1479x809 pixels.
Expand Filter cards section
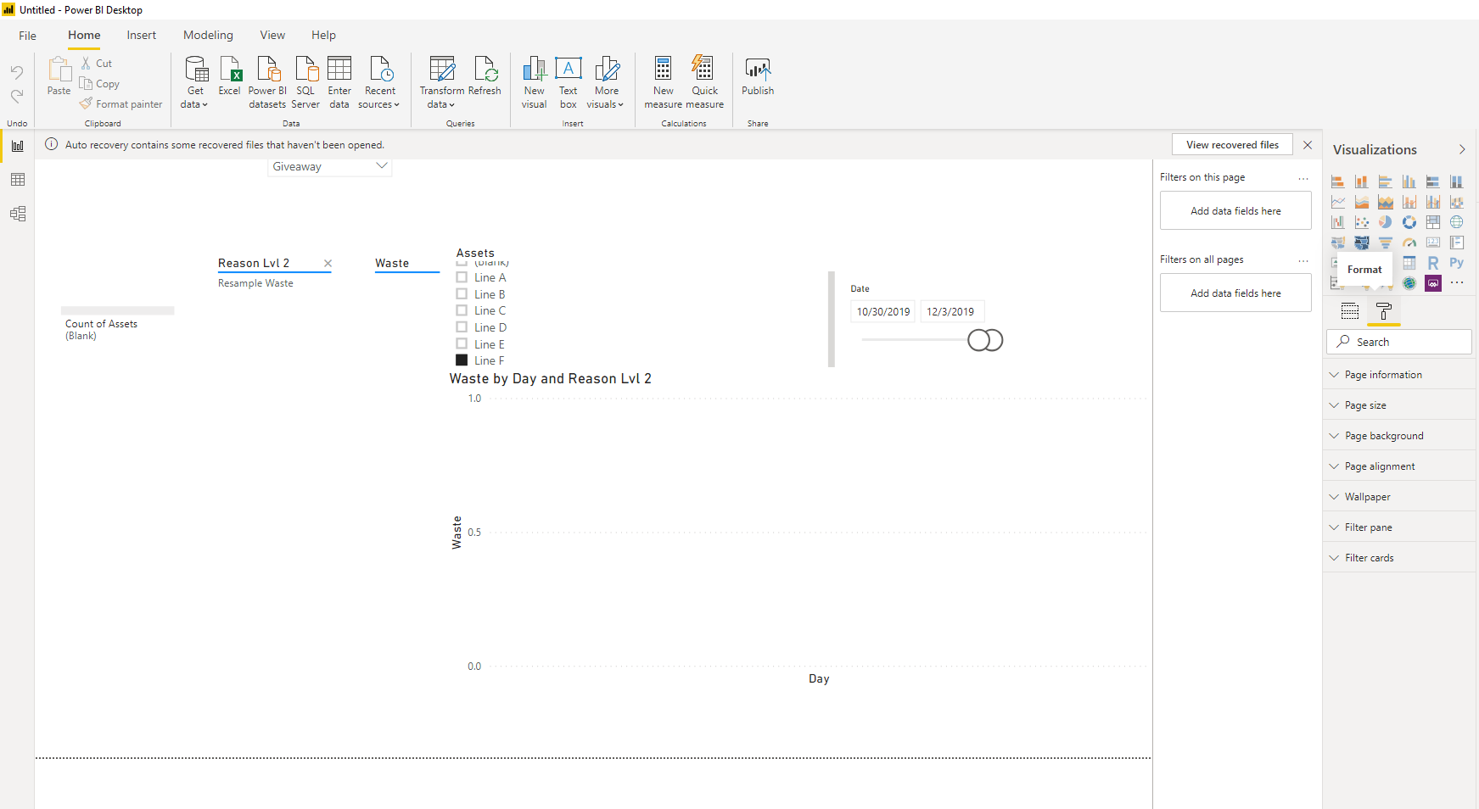point(1399,558)
